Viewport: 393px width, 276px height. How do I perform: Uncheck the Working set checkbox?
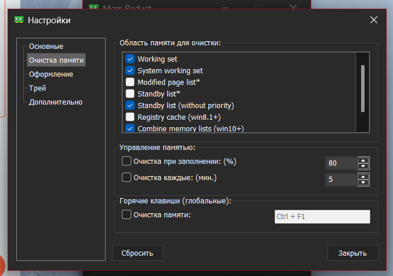[130, 59]
